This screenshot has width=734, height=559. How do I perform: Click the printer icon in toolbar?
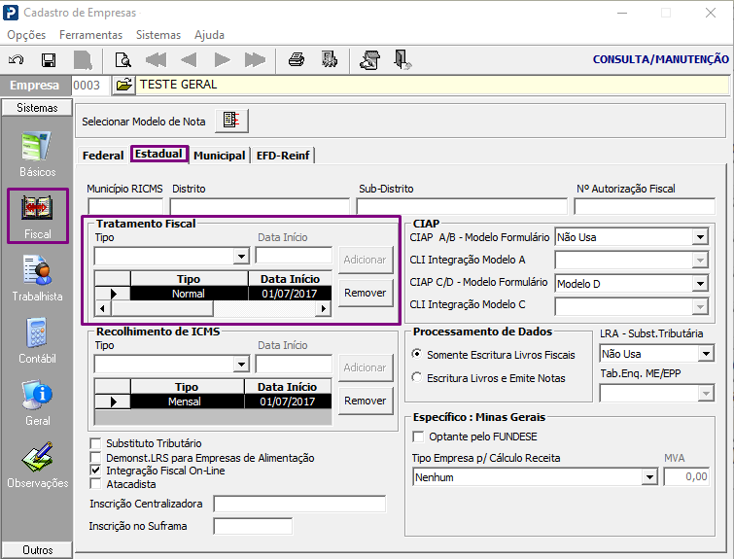click(x=297, y=60)
